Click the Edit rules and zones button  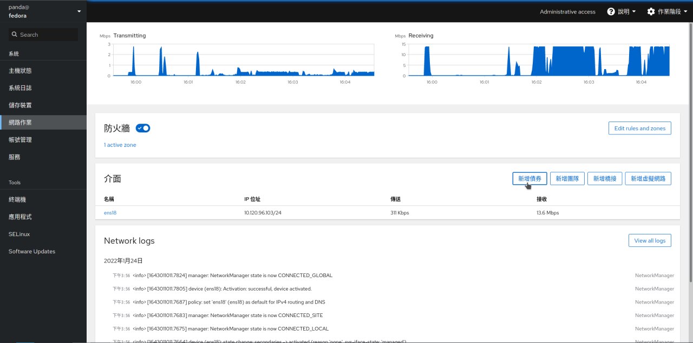click(640, 129)
